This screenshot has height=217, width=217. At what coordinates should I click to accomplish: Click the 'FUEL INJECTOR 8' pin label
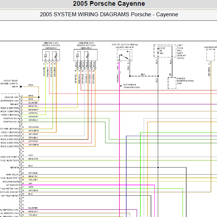pyautogui.click(x=10, y=161)
